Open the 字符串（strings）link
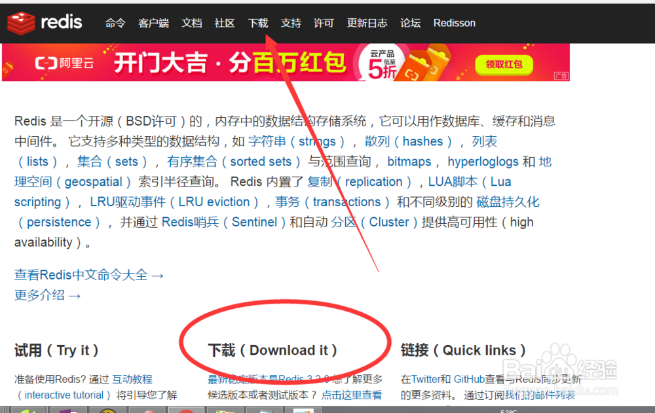655x413 pixels. click(x=297, y=141)
